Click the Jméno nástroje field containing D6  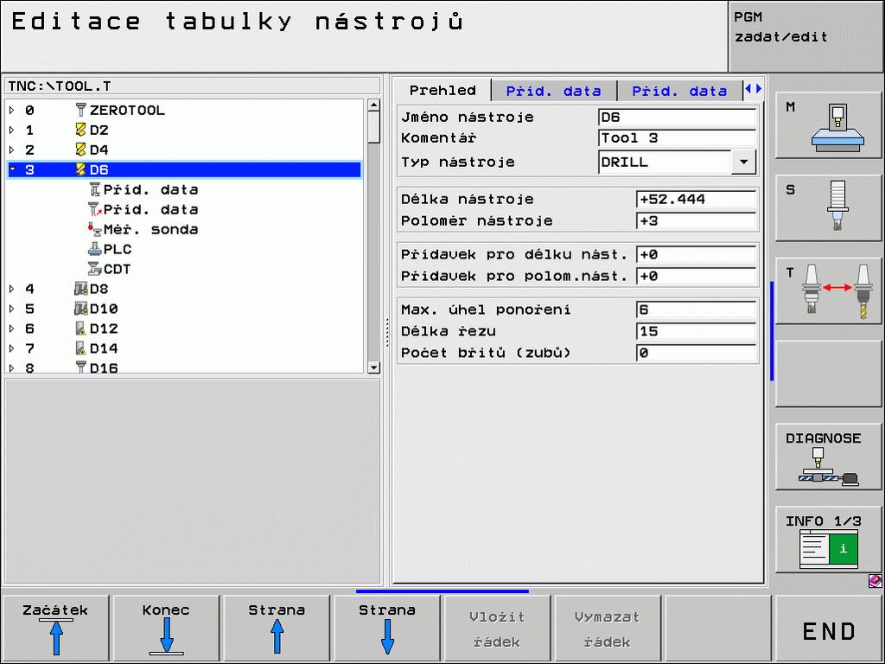[x=677, y=117]
